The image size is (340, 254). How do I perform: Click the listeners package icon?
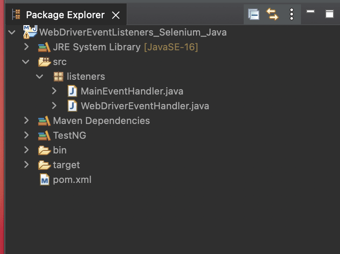[x=58, y=77]
